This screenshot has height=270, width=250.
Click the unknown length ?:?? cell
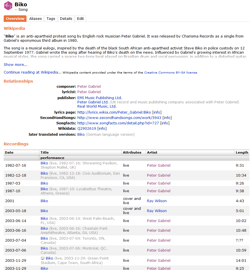pyautogui.click(x=239, y=240)
